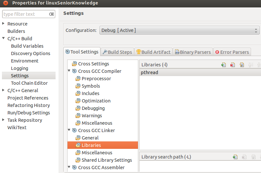Click the move up icon in Libraries (-l)
This screenshot has width=261, height=173.
251,64
